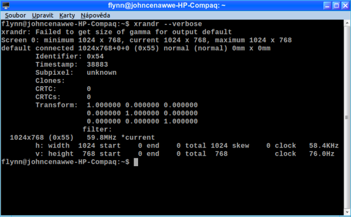
Task: Click the Subpixel value 'unknown'
Action: [x=102, y=73]
